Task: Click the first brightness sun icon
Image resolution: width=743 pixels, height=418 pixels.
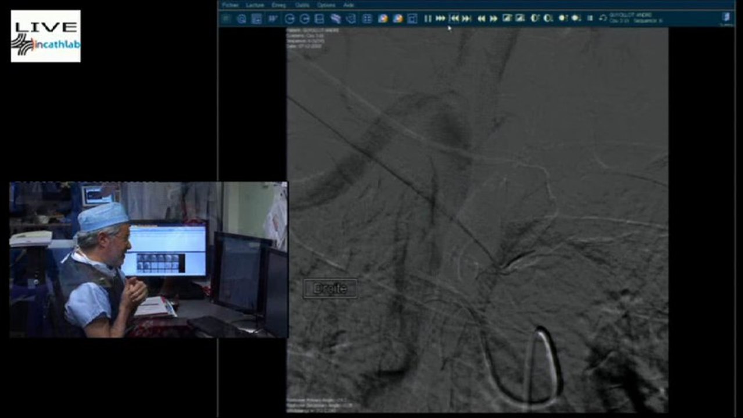Action: coord(562,19)
